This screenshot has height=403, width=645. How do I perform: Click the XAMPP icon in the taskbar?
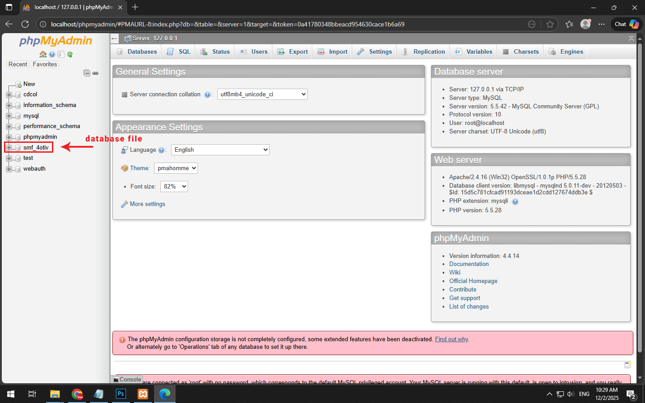143,394
